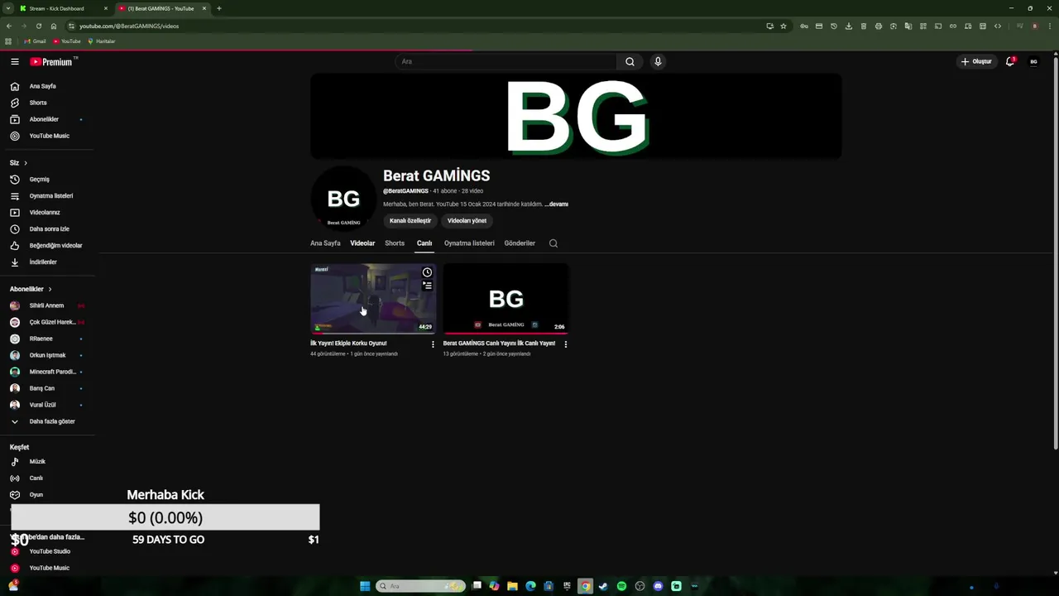Image resolution: width=1059 pixels, height=596 pixels.
Task: Click the BG channel profile picture
Action: click(343, 199)
